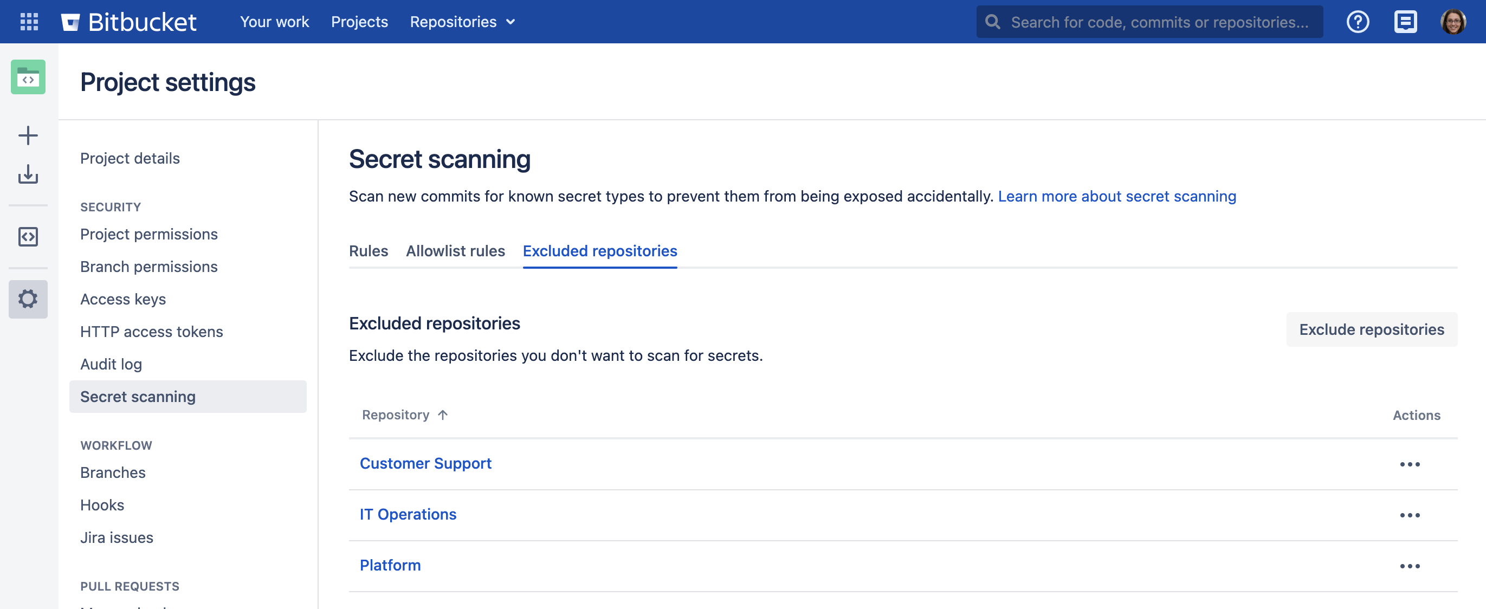
Task: Click the Bitbucket logo
Action: click(128, 22)
